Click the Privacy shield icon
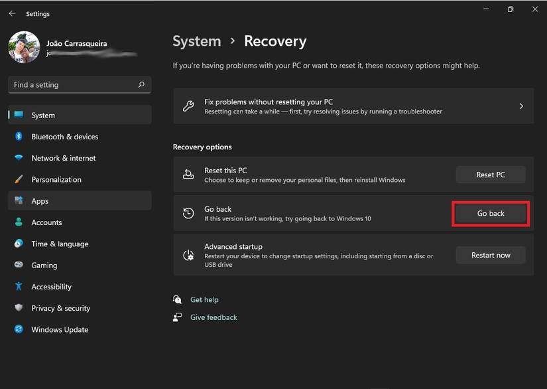Screen dimensions: 547x389 (19, 307)
